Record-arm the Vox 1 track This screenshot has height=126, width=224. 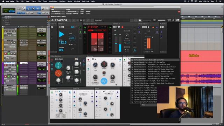(6, 54)
